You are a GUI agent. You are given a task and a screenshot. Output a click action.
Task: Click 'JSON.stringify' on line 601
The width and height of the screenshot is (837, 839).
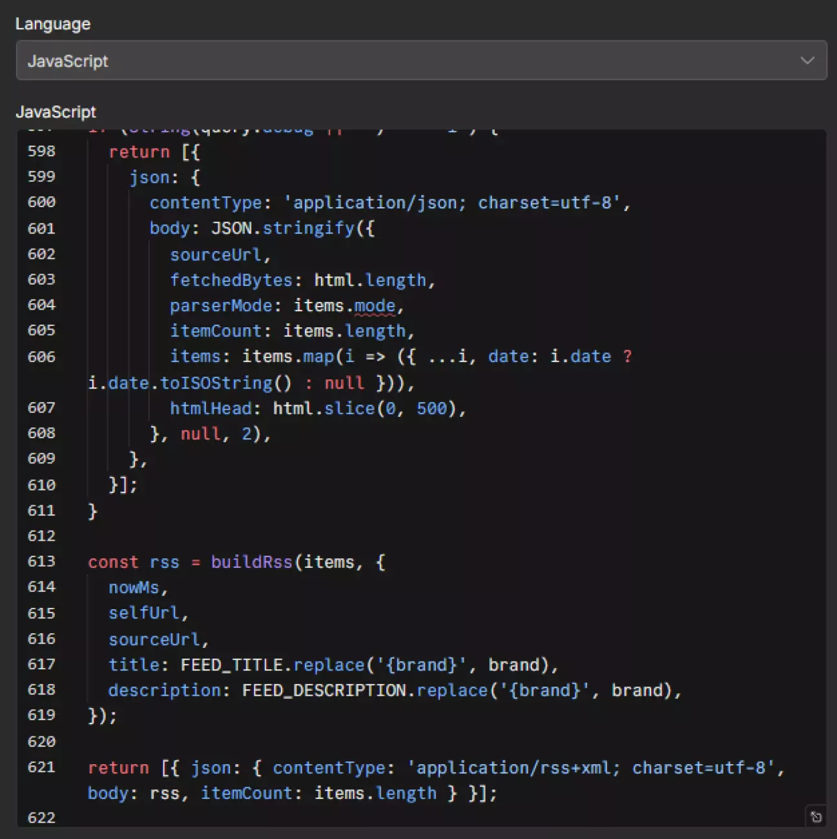283,228
